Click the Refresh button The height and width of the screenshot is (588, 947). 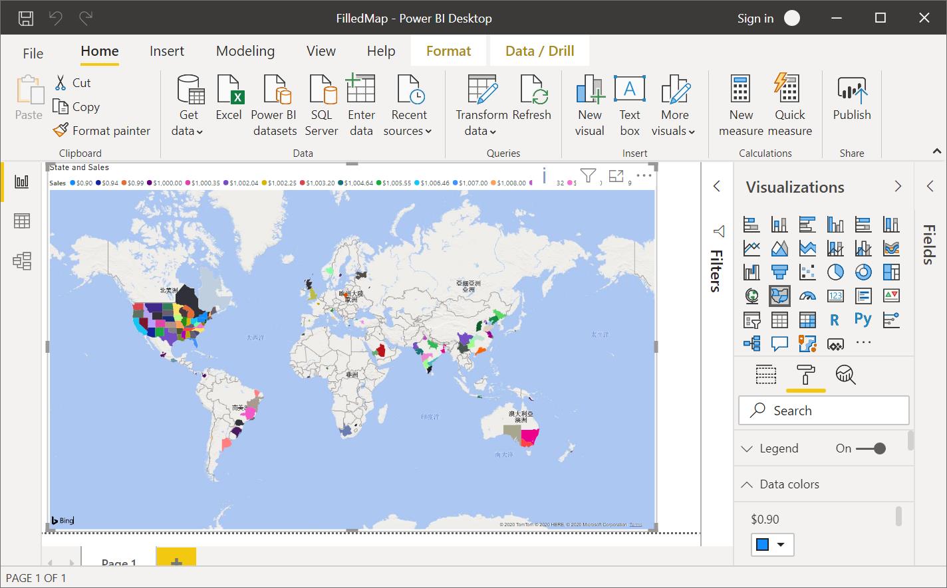[x=532, y=98]
